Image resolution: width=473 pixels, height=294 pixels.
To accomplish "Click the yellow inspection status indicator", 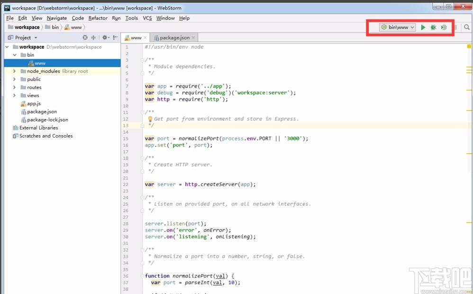I will tap(469, 46).
